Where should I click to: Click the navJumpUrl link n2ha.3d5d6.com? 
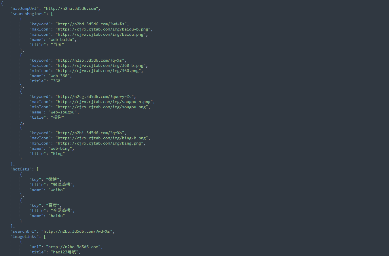click(x=71, y=8)
